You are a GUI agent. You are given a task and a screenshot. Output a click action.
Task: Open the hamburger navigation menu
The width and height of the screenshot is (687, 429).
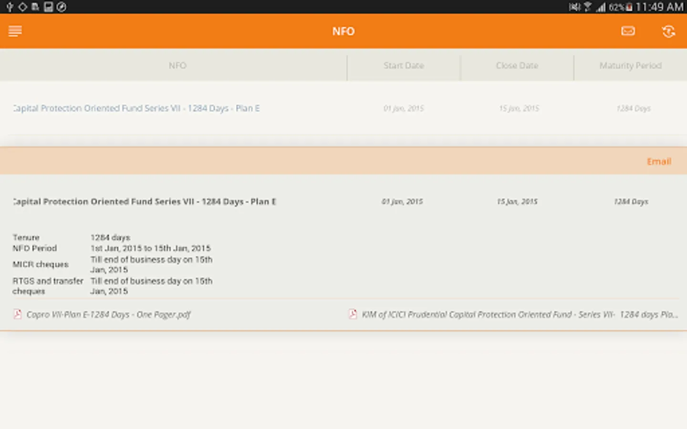coord(15,31)
